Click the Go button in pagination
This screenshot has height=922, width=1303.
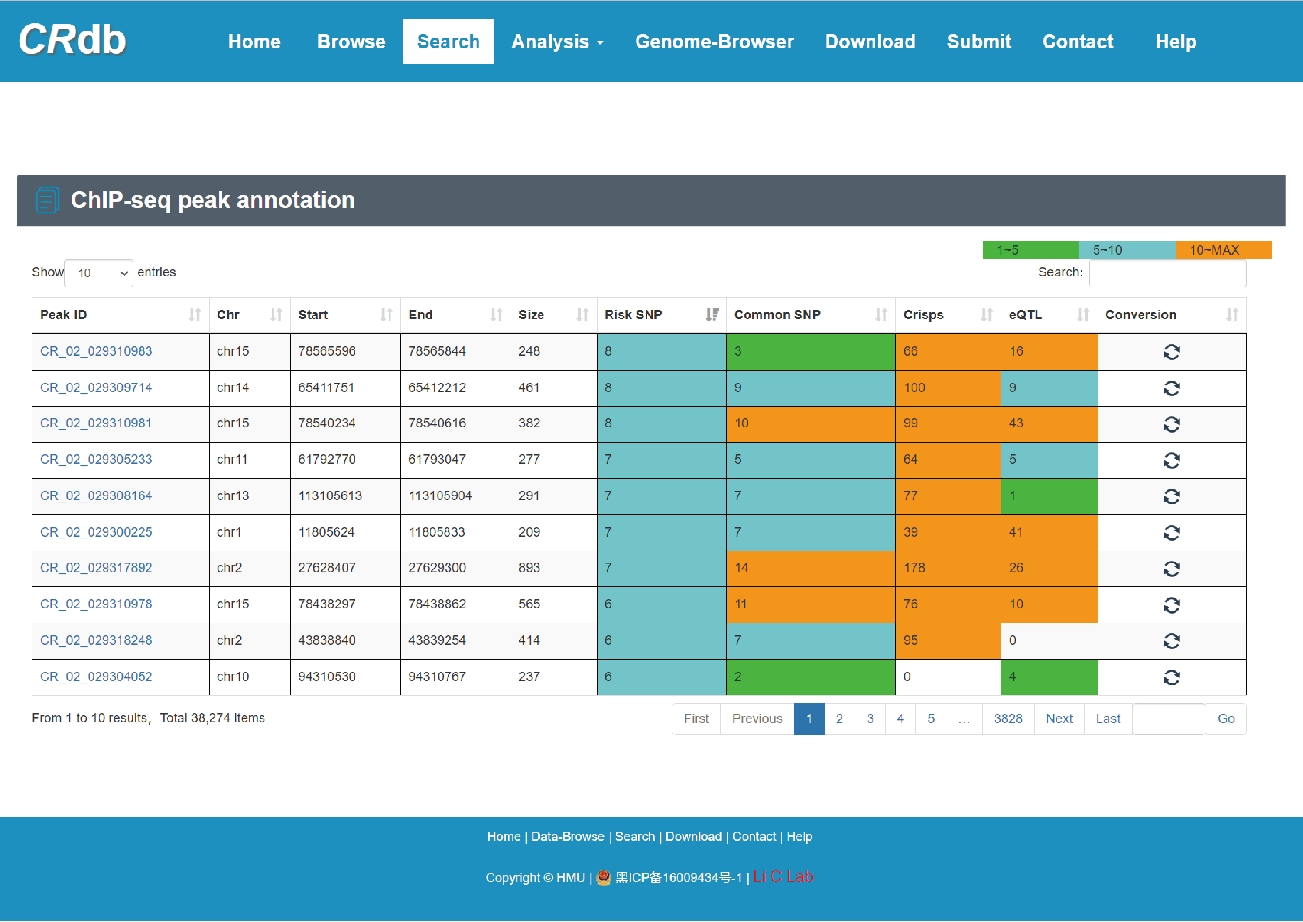[1226, 719]
